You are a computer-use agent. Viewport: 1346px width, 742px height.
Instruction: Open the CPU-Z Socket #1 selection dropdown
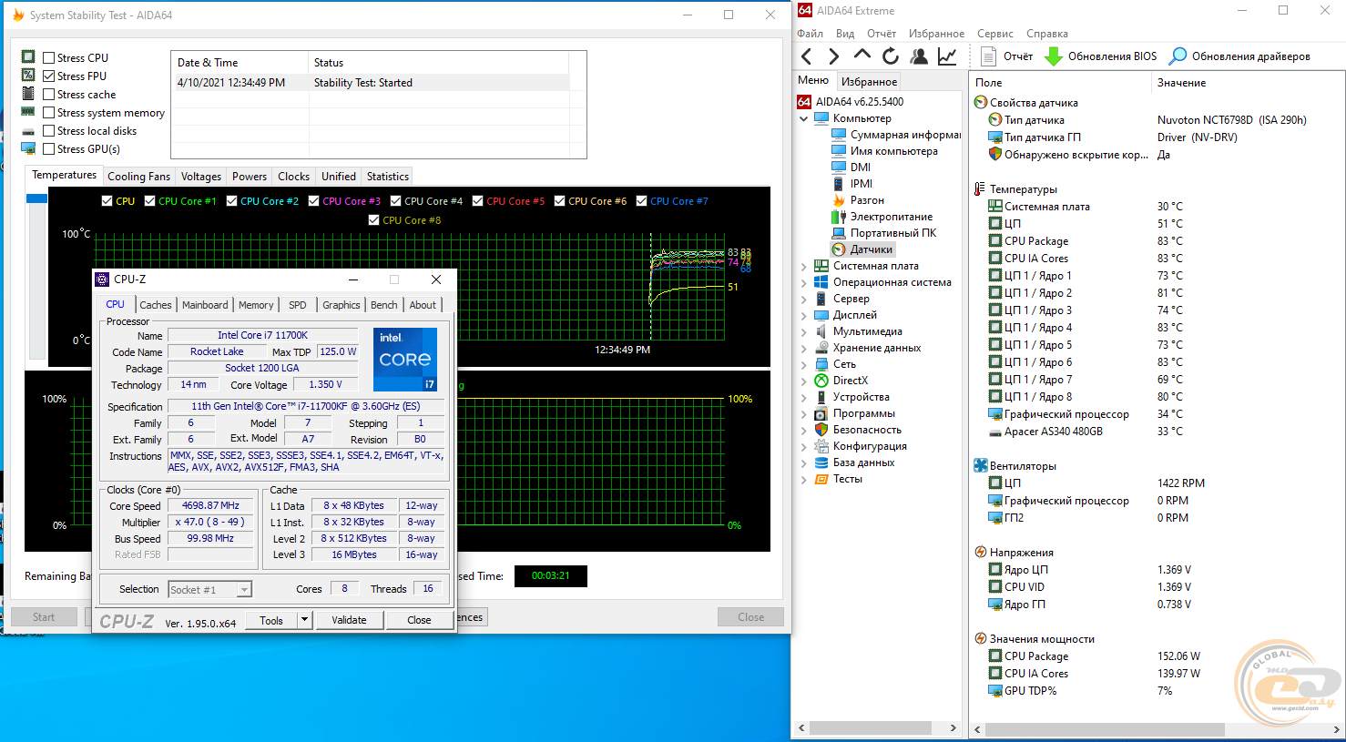tap(243, 590)
